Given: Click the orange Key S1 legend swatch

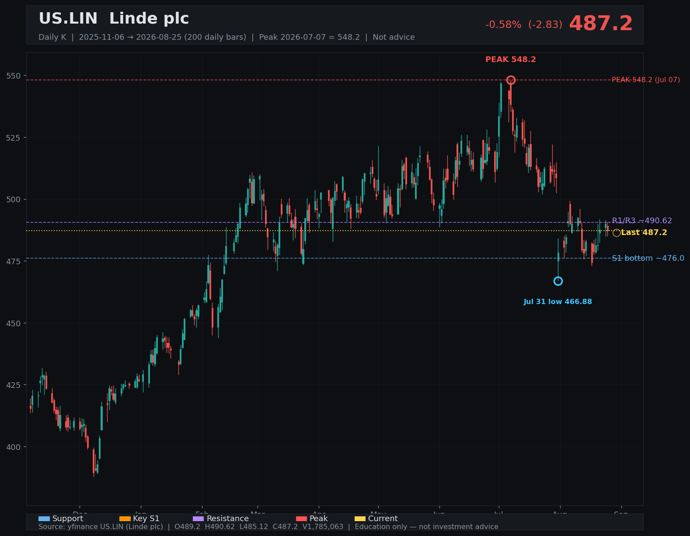Looking at the screenshot, I should pyautogui.click(x=125, y=519).
